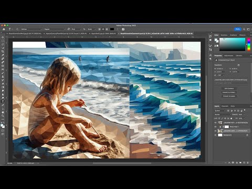This screenshot has height=189, width=252.
Task: Click add layer mask icon at Layers bottom
Action: click(x=233, y=163)
